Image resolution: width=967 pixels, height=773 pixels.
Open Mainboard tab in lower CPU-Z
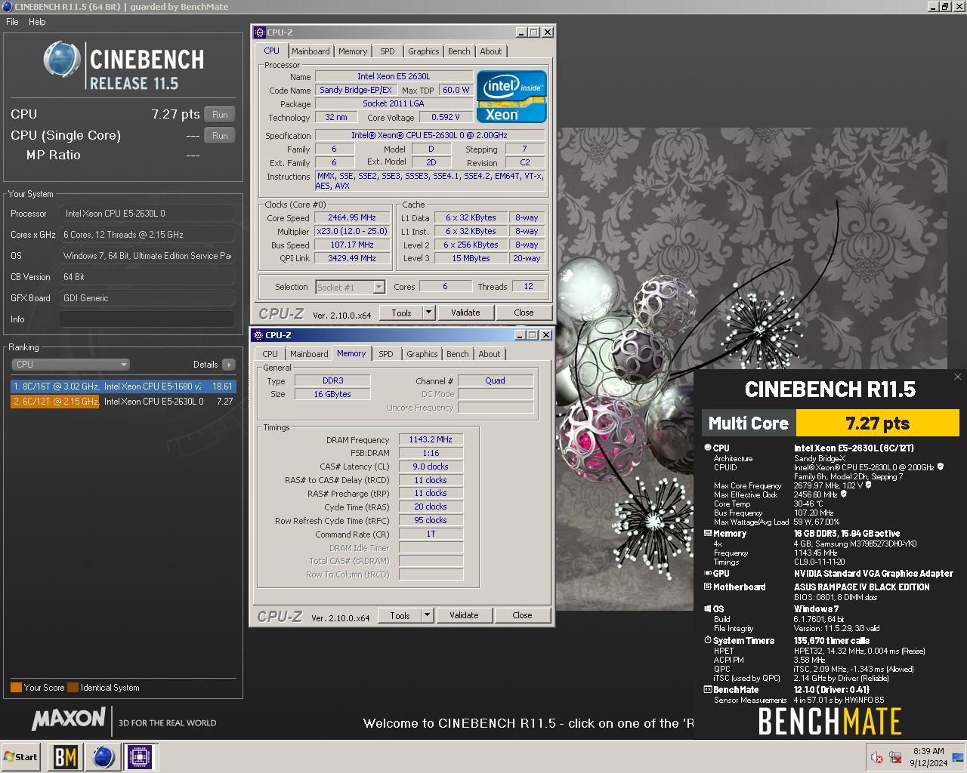(309, 354)
